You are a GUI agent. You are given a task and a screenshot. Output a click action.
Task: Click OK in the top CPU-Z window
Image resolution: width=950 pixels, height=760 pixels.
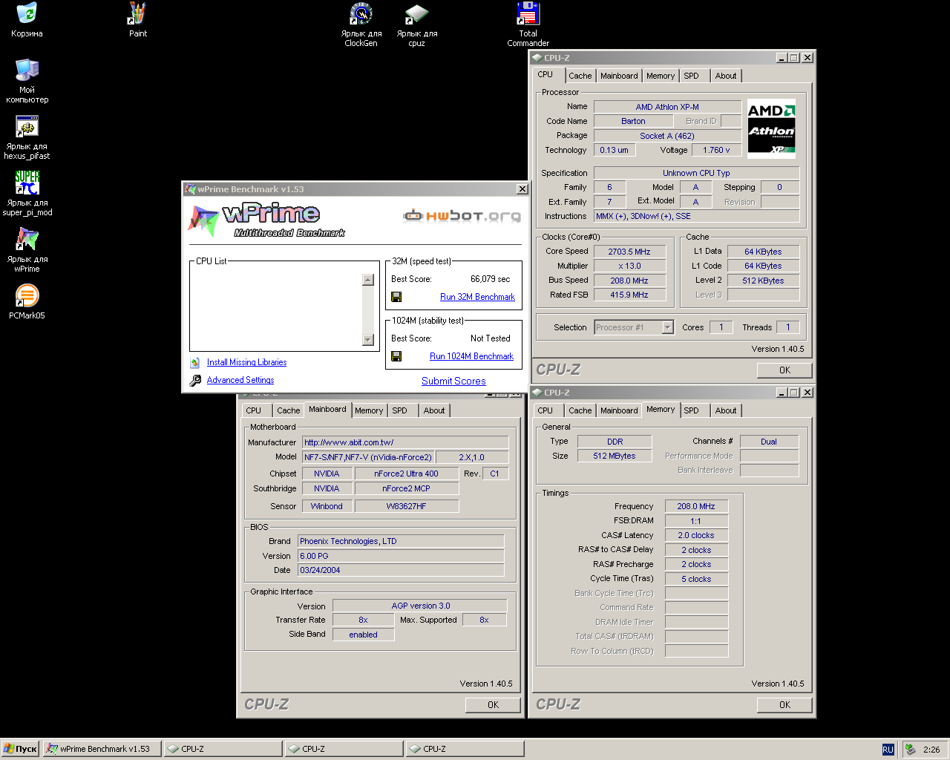pyautogui.click(x=784, y=370)
